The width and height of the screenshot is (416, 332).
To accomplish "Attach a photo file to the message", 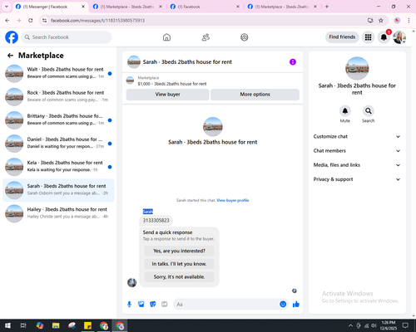I will pyautogui.click(x=141, y=305).
